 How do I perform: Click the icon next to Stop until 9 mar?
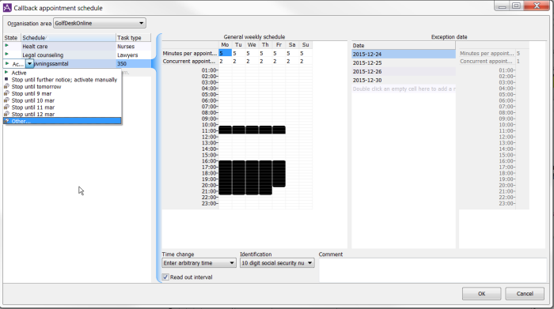6,93
